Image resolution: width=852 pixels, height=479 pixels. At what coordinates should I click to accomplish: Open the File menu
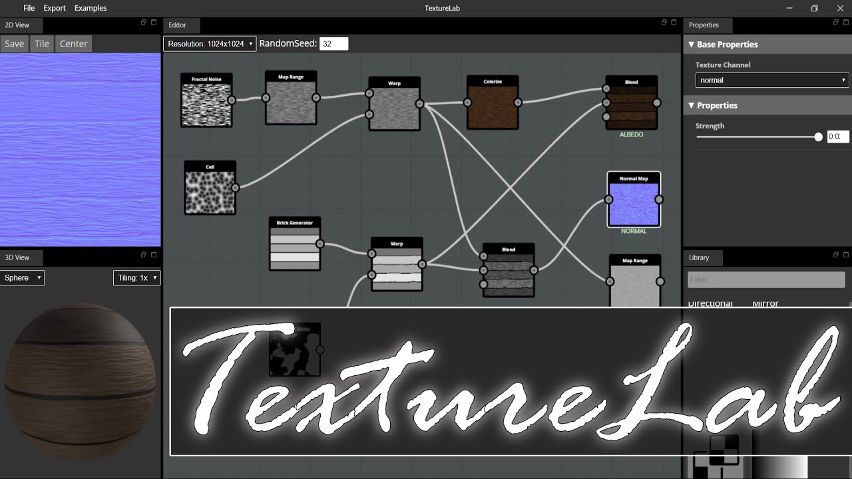pyautogui.click(x=29, y=8)
